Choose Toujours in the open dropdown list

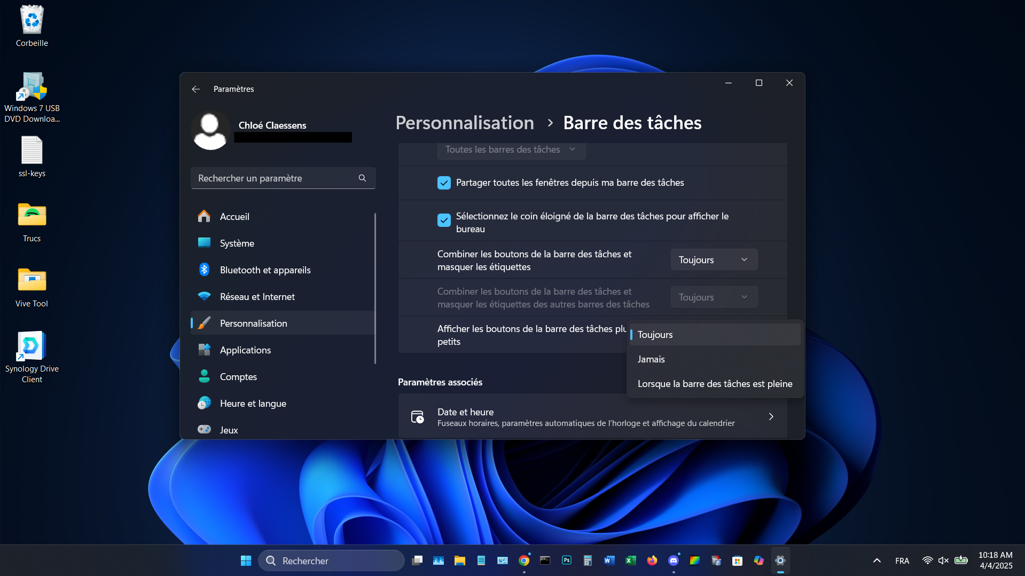[x=715, y=335]
